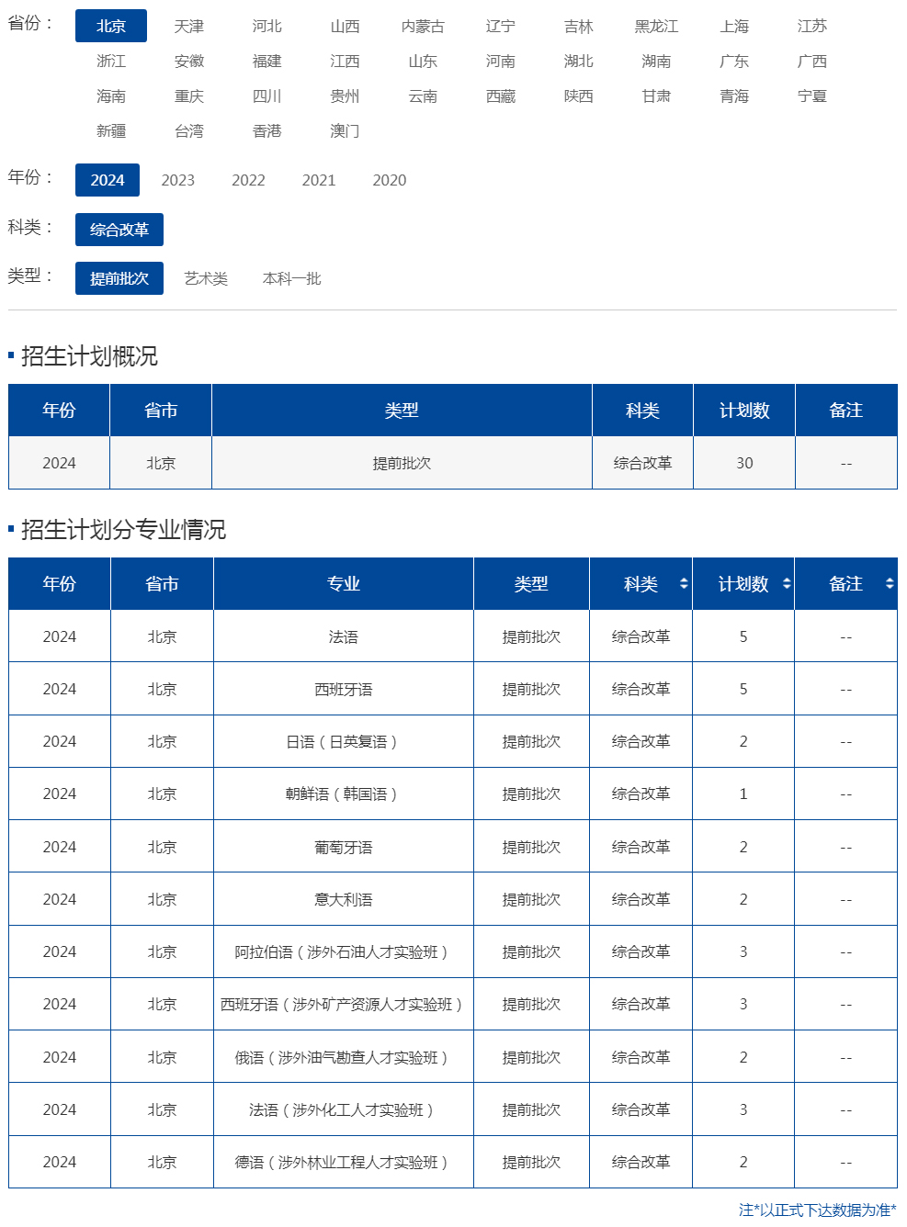The width and height of the screenshot is (907, 1227).
Task: Switch to year 2020
Action: tap(390, 180)
